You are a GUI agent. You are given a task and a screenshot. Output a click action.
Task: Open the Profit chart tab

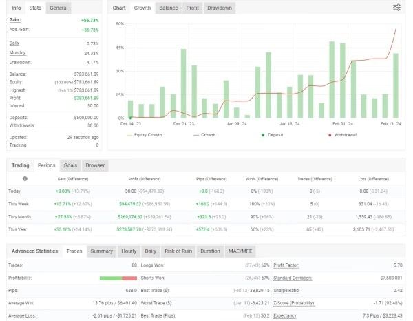click(193, 8)
